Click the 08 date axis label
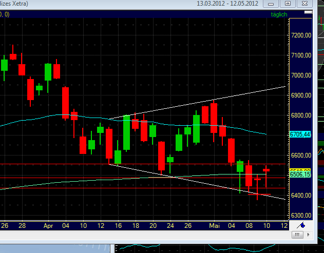This screenshot has width=324, height=253. point(249,226)
